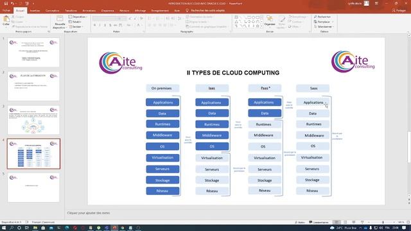Switch to the Insertion tab
The image size is (411, 231).
(35, 10)
